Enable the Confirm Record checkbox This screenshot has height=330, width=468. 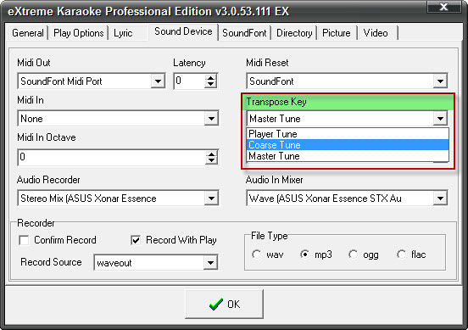coord(24,240)
